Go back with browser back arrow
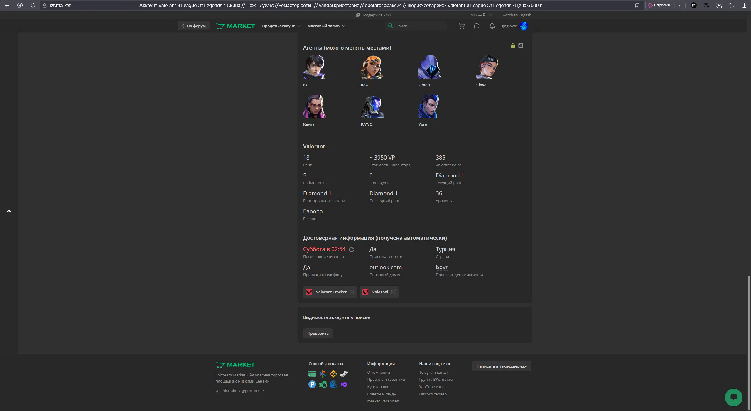Image resolution: width=751 pixels, height=411 pixels. pyautogui.click(x=7, y=5)
